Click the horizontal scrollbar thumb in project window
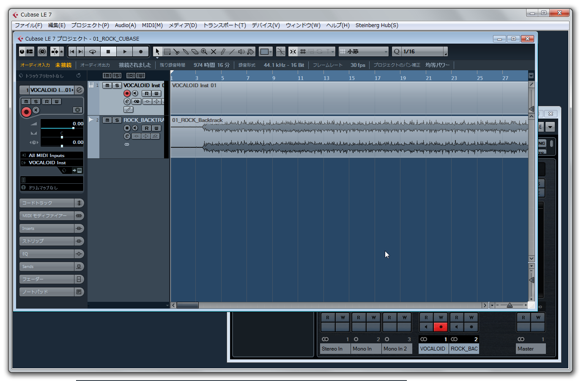This screenshot has height=381, width=581. coord(188,305)
